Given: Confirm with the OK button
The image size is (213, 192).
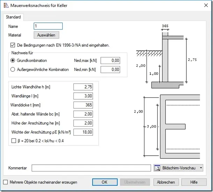Looking at the screenshot, I should pos(105,182).
